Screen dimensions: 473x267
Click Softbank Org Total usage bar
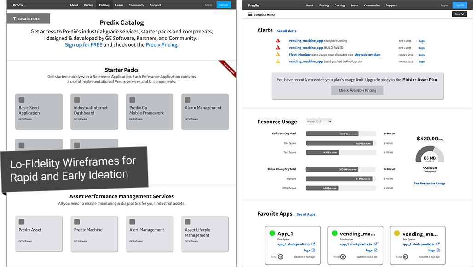pos(341,133)
